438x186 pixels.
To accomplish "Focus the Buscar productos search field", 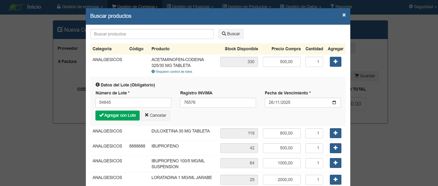I will [x=152, y=34].
